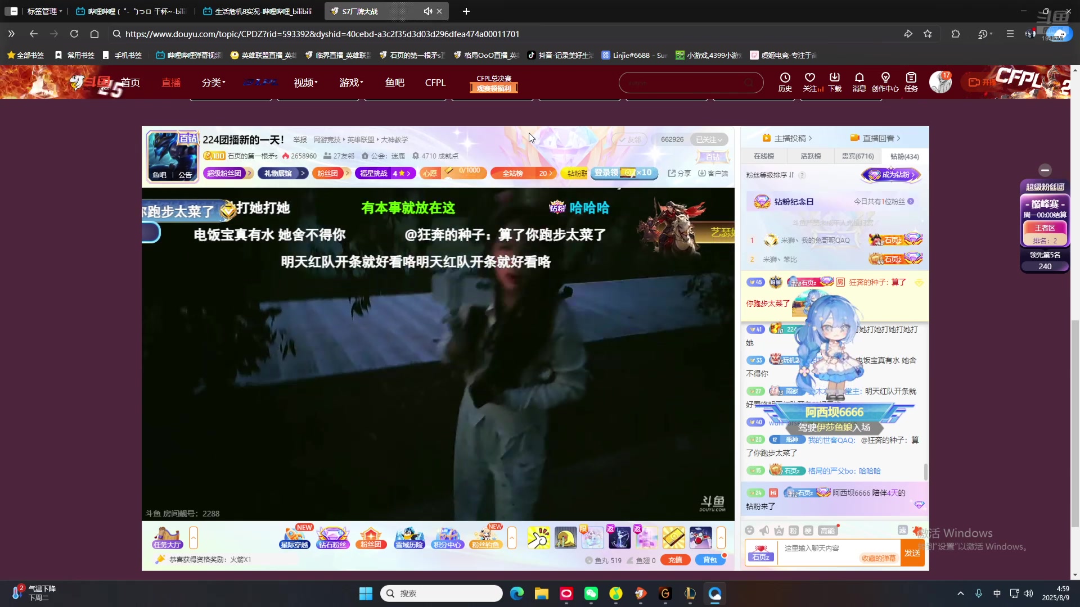Toggle the 已关注 follow status button
The width and height of the screenshot is (1080, 607).
(x=709, y=139)
